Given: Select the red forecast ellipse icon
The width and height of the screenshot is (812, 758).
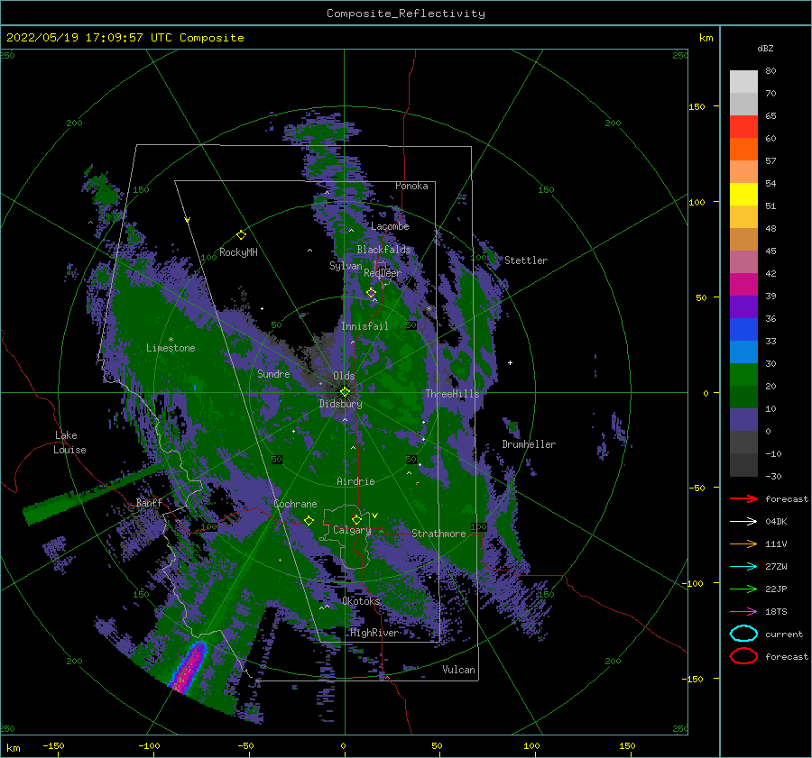Looking at the screenshot, I should click(x=743, y=656).
